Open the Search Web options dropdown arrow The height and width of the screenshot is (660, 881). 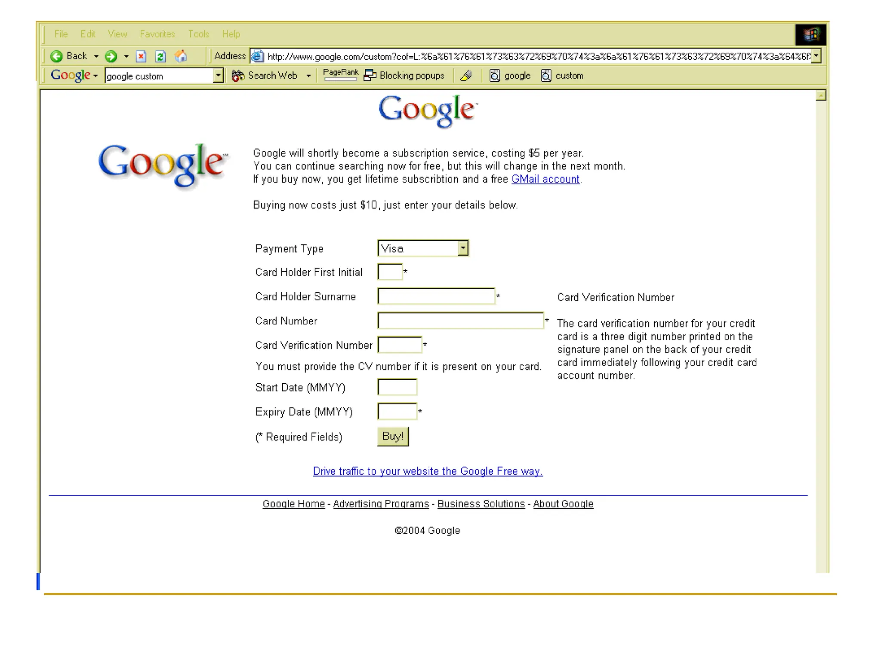(308, 76)
